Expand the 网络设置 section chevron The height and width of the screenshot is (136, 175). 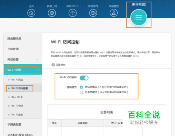click(37, 59)
